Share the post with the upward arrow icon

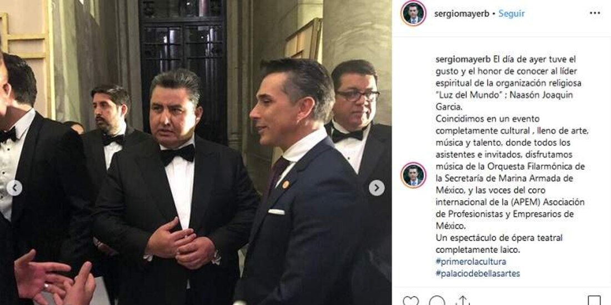click(463, 301)
